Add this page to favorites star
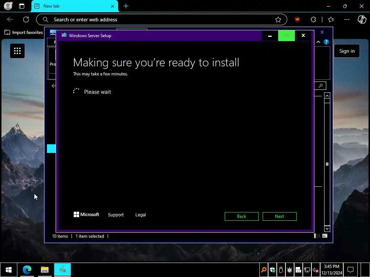 tap(278, 19)
